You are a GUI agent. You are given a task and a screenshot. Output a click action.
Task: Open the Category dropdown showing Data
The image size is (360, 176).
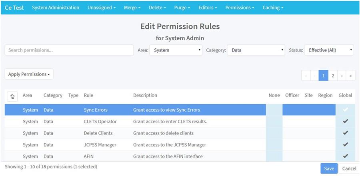coord(256,50)
